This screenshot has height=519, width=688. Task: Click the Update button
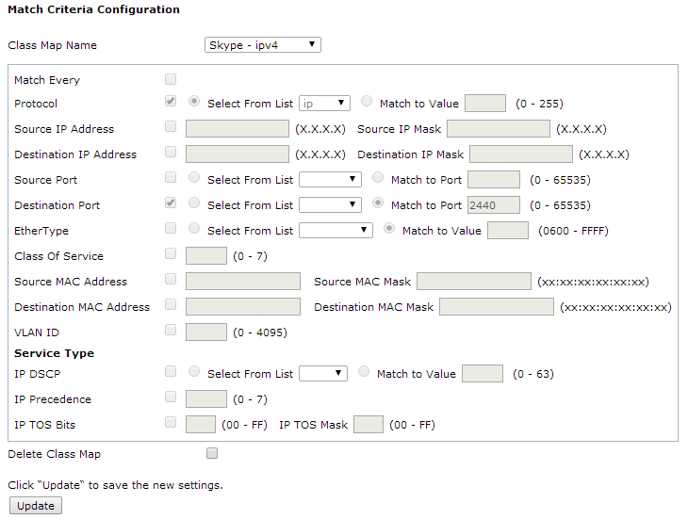coord(36,506)
